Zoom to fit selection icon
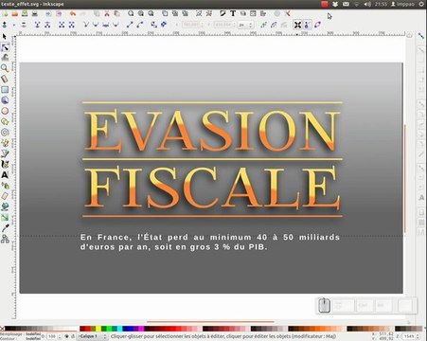427x341 pixels. click(x=131, y=13)
